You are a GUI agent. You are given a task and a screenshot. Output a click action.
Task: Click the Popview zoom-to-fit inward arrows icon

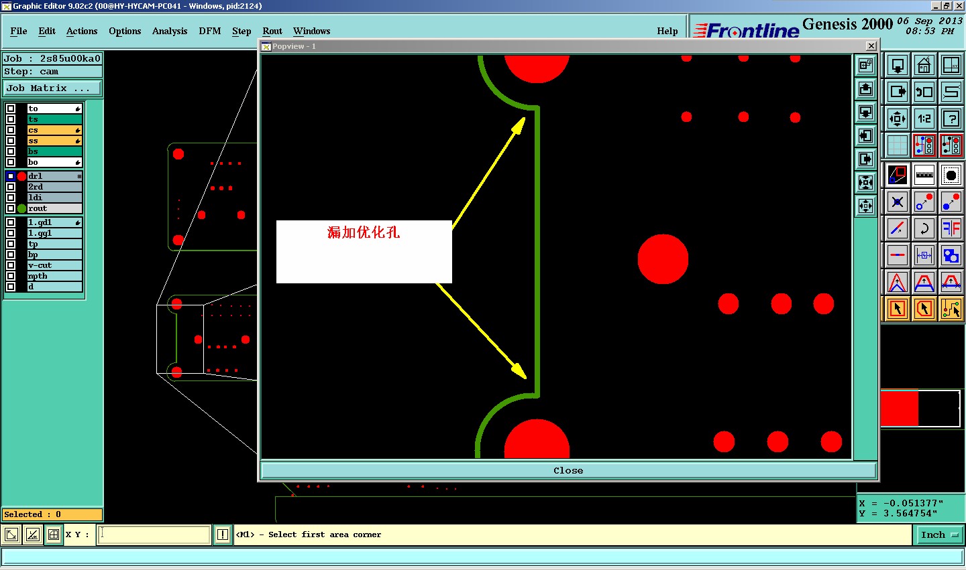pyautogui.click(x=866, y=182)
